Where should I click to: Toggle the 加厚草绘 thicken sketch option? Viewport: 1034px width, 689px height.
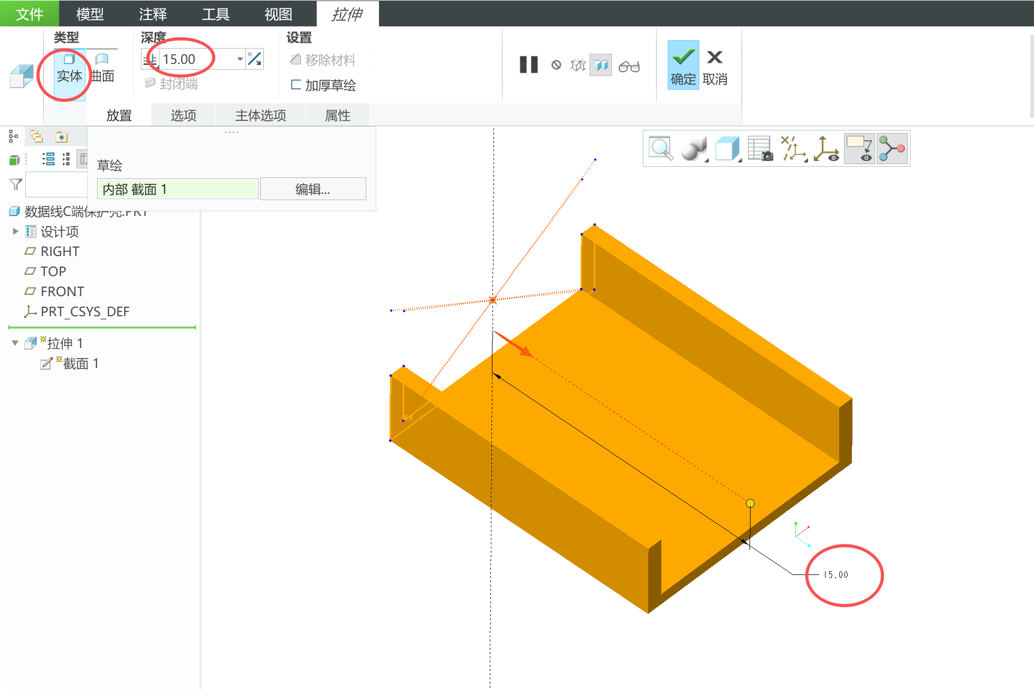323,85
